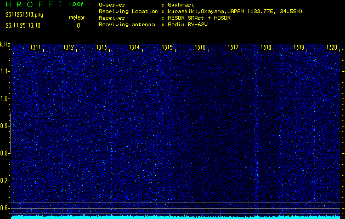Click the HROFFT title text
Image resolution: width=345 pixels, height=219 pixels.
(x=34, y=4)
